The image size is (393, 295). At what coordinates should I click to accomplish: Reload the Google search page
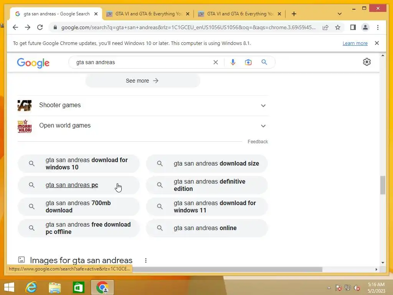click(40, 27)
